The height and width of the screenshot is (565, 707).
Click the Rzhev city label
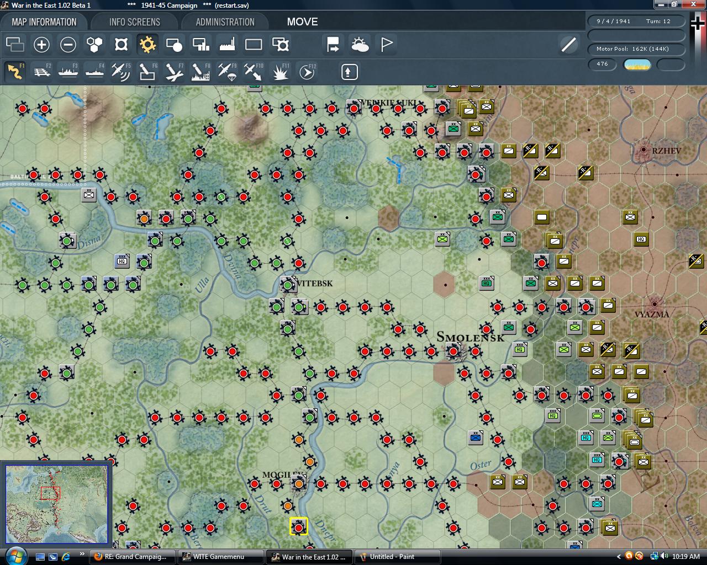pyautogui.click(x=666, y=150)
